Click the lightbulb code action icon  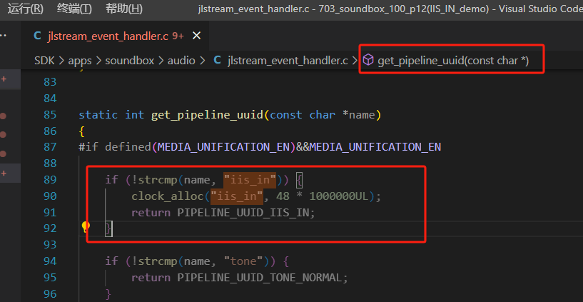[x=86, y=226]
